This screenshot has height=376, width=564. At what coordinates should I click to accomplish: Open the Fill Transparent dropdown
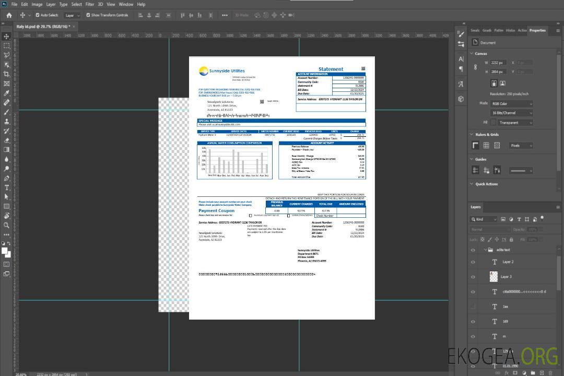pyautogui.click(x=515, y=123)
